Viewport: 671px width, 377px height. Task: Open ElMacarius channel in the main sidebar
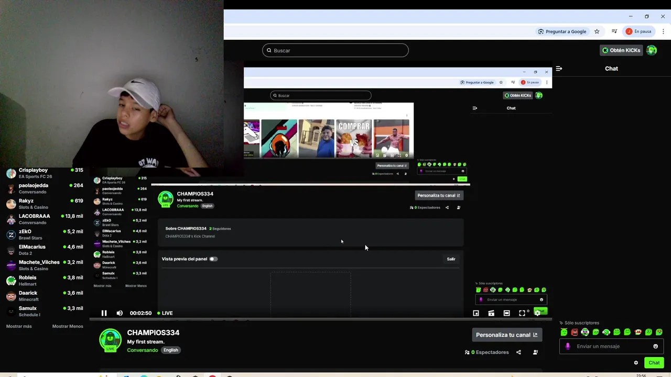pyautogui.click(x=45, y=250)
